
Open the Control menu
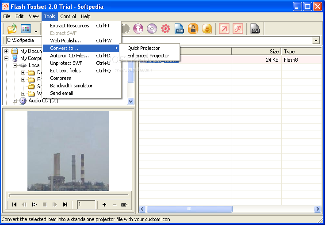click(68, 16)
